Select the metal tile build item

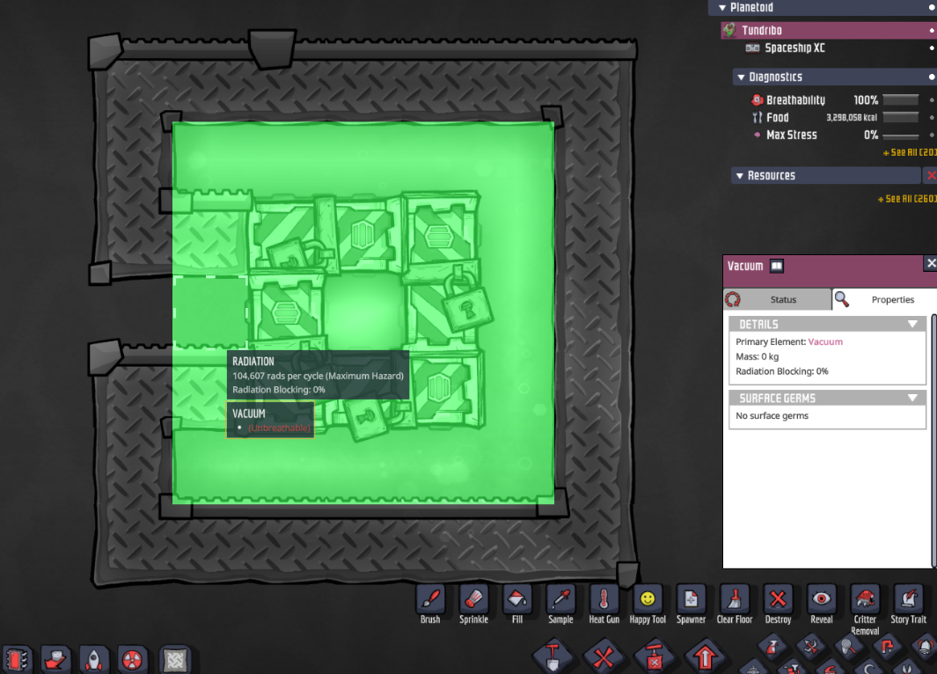[175, 660]
